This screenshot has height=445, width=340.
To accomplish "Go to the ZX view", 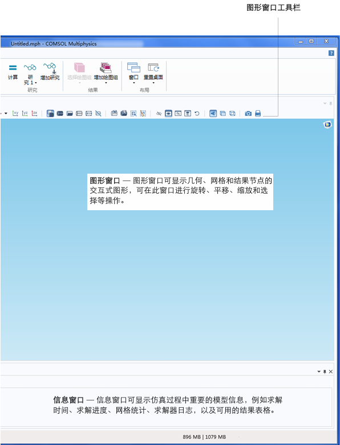I will 34,114.
